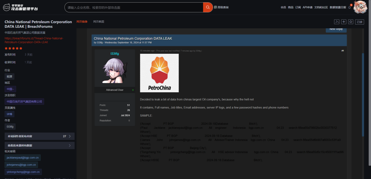Click the orange search magnifier button
Viewport: 371px width, 179px height.
[208, 7]
